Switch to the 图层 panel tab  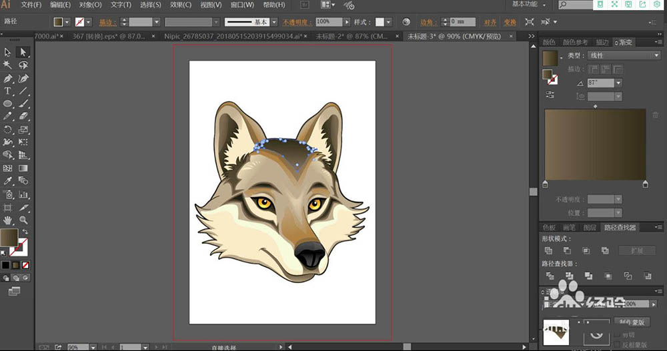(590, 227)
